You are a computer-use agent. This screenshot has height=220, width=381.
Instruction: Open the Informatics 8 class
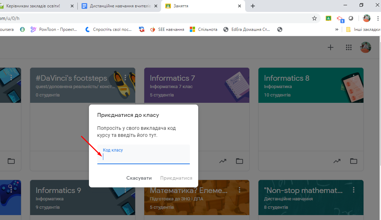[287, 78]
